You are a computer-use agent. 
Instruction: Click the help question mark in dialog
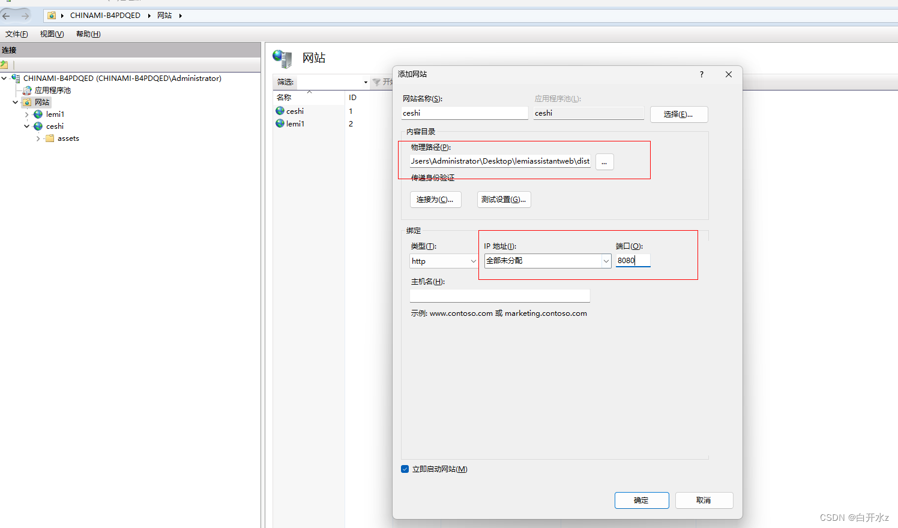(701, 74)
